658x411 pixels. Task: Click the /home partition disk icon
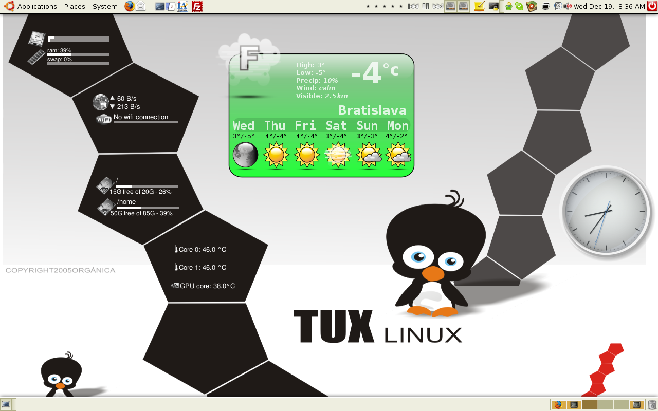[x=106, y=207]
